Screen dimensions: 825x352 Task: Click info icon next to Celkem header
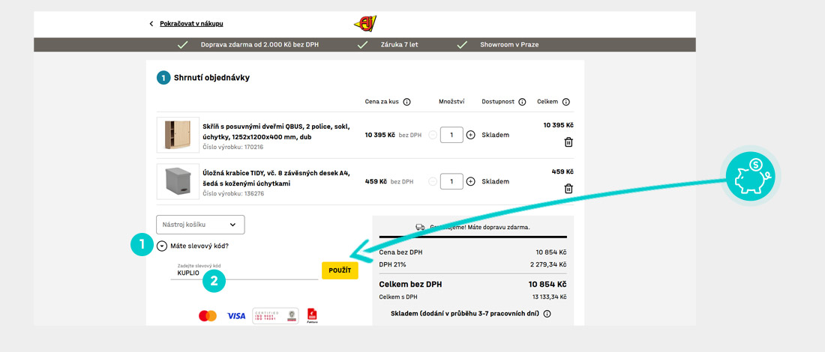coord(565,102)
